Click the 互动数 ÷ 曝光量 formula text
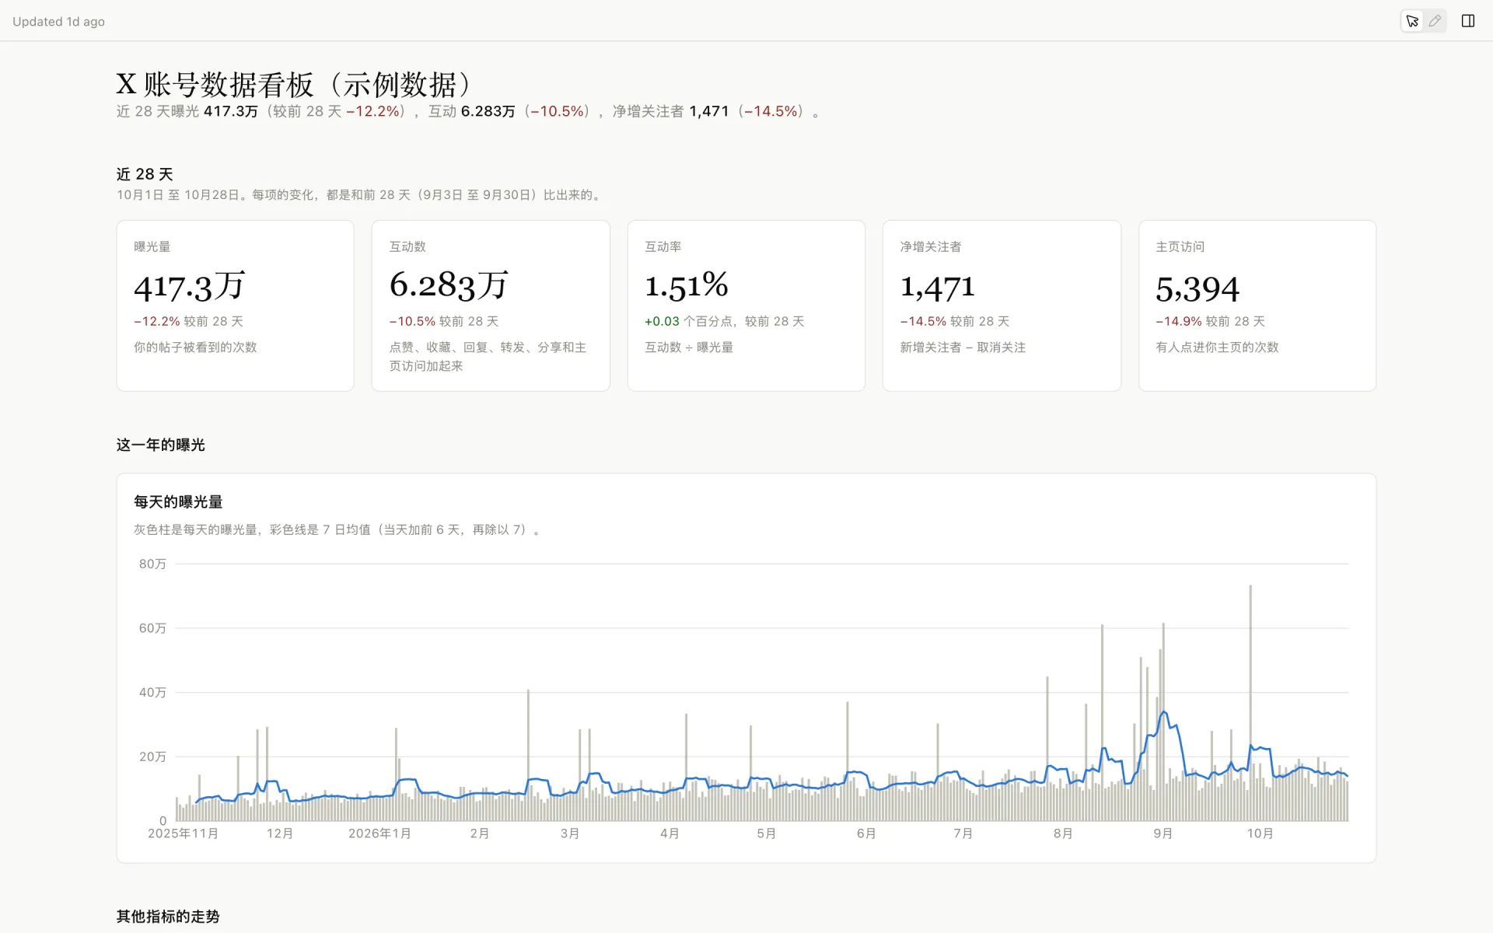Viewport: 1493px width, 933px height. tap(689, 348)
